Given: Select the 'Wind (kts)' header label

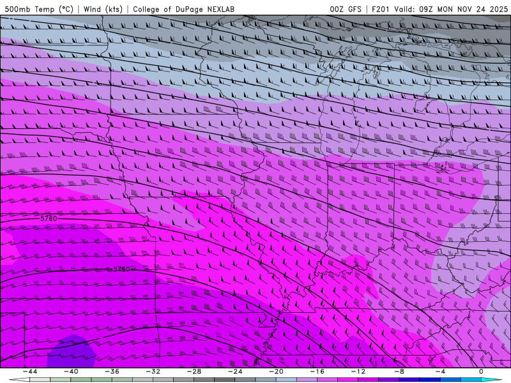Looking at the screenshot, I should coord(103,9).
